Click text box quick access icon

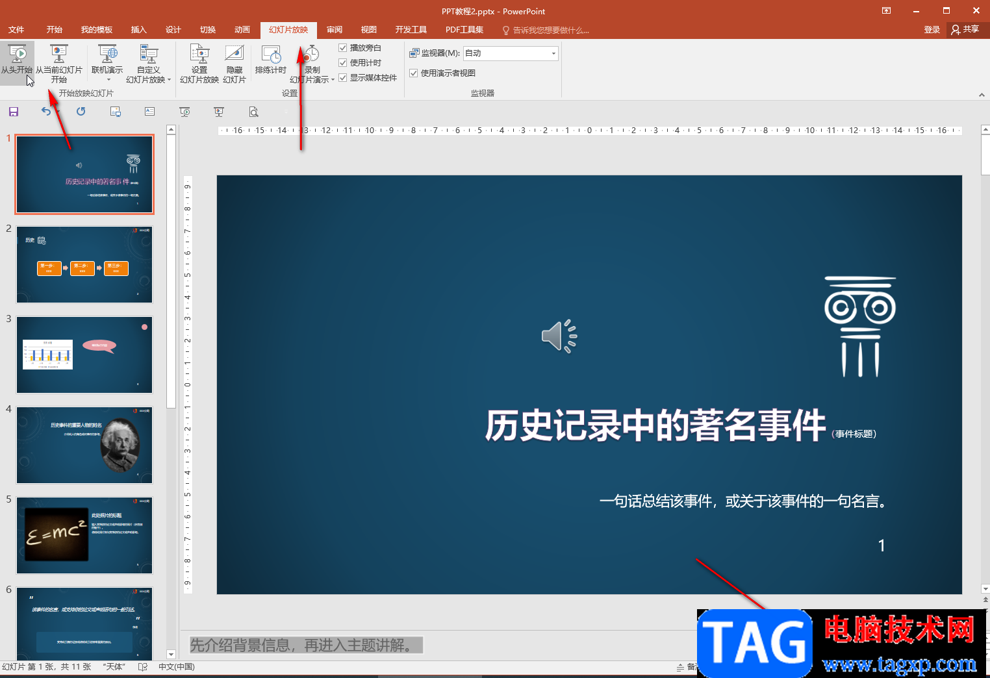[x=150, y=112]
